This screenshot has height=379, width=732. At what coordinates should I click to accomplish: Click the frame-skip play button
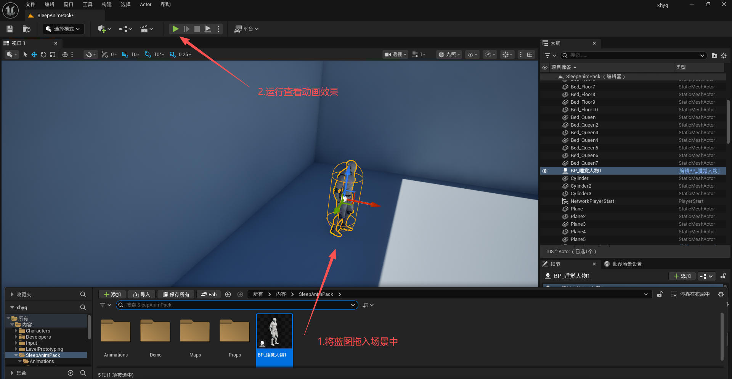tap(186, 29)
